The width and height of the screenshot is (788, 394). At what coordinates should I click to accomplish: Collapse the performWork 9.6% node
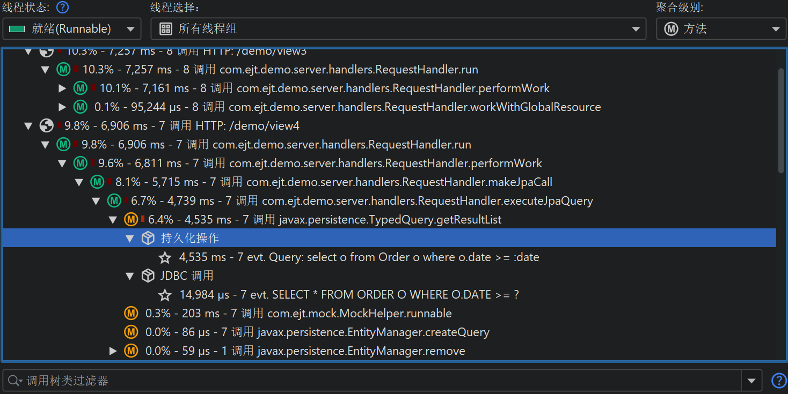tap(62, 163)
